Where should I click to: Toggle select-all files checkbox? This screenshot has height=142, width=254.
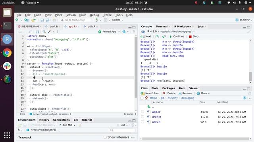142,98
